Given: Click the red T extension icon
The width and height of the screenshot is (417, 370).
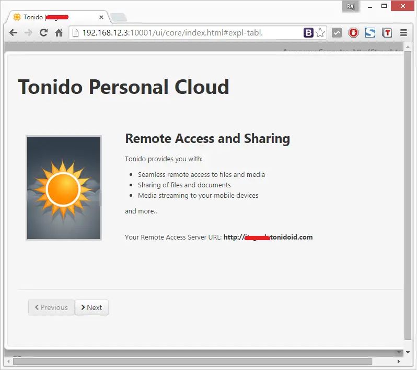Looking at the screenshot, I should point(387,33).
